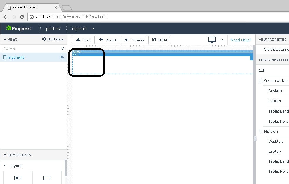This screenshot has height=184, width=289.
Task: Select Desktop under Screen widths
Action: 276,91
